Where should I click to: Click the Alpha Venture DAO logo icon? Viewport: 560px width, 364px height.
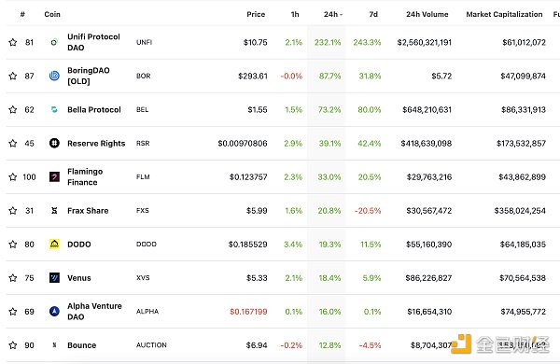tap(54, 311)
